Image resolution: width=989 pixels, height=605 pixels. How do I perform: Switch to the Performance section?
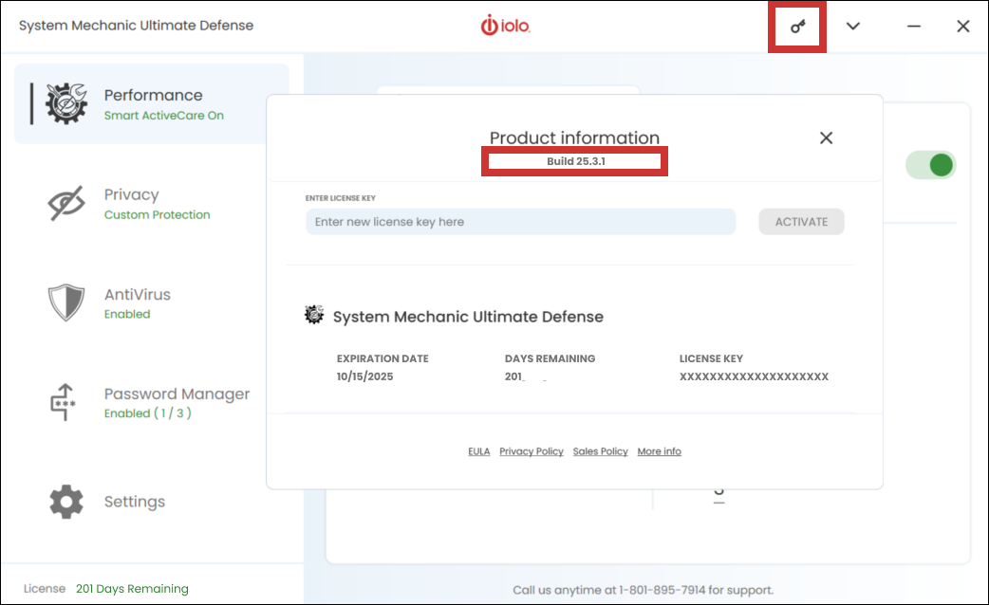(153, 95)
